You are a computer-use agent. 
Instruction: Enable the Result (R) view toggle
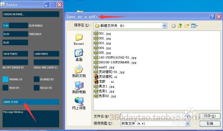point(37,88)
